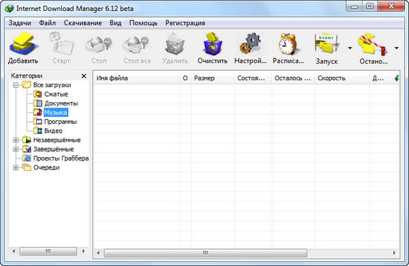
Task: Open the Расписание alarm clock icon
Action: (288, 44)
